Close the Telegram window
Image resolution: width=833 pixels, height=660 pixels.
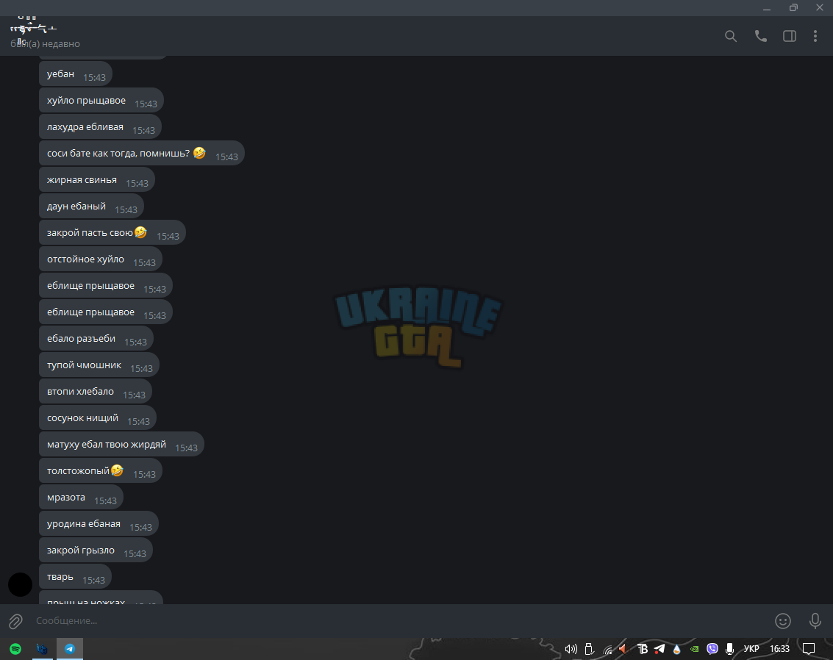pos(820,8)
